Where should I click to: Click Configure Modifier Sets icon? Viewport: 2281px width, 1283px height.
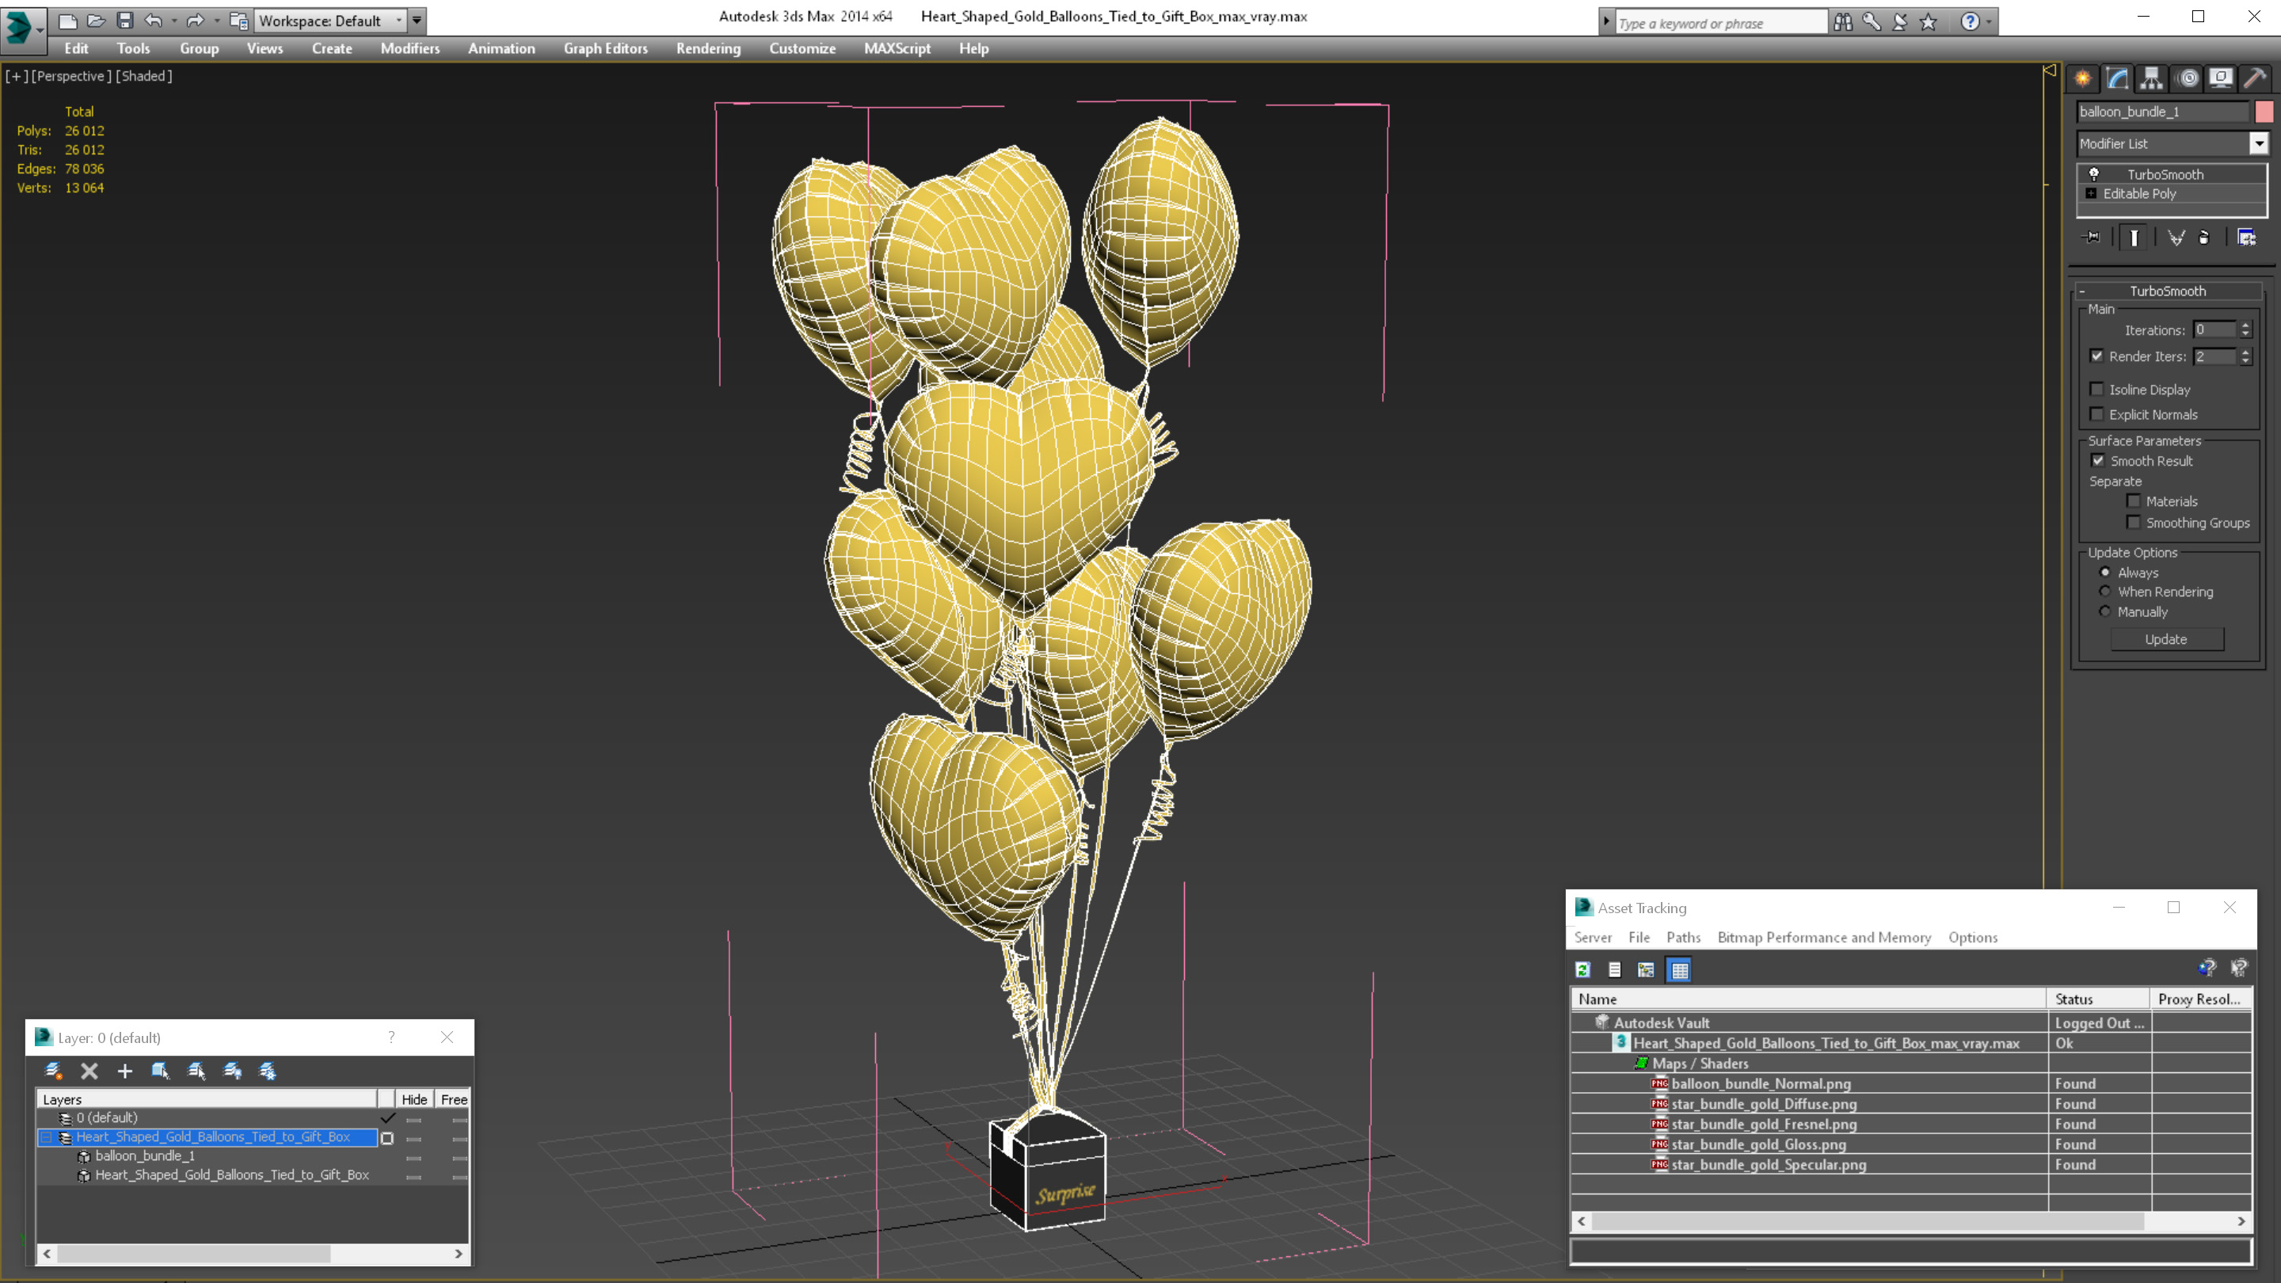2246,238
